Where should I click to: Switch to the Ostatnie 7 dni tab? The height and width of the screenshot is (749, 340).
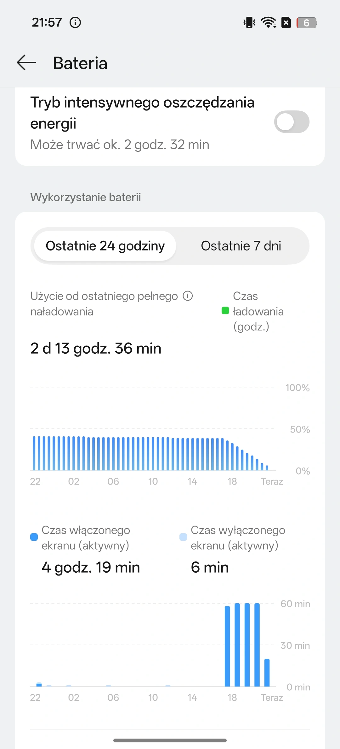click(x=241, y=246)
